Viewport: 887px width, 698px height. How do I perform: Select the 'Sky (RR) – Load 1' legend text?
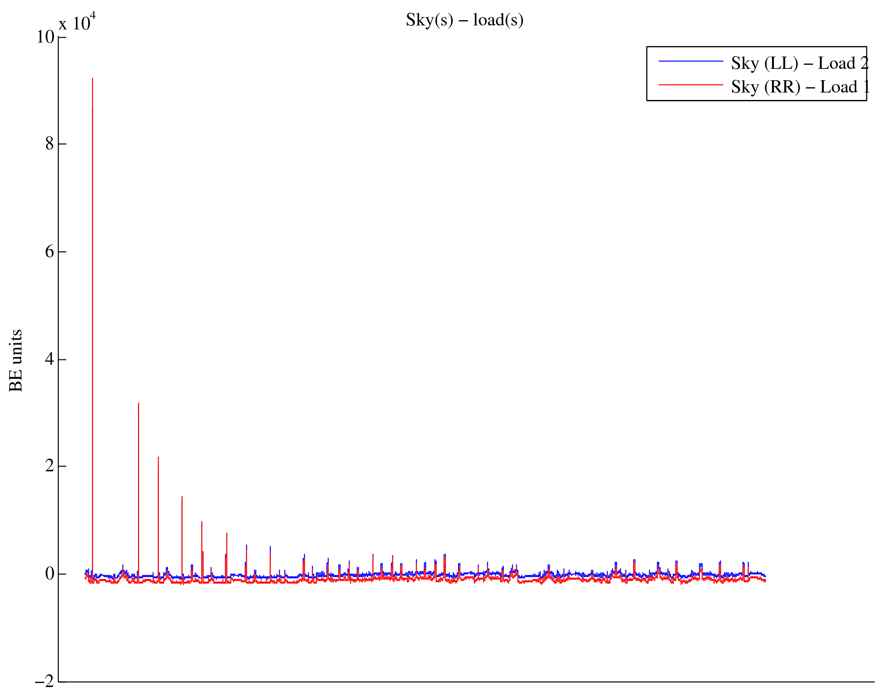[x=800, y=87]
